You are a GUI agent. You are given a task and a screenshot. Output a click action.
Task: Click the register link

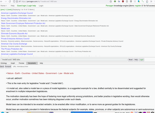[138, 6]
